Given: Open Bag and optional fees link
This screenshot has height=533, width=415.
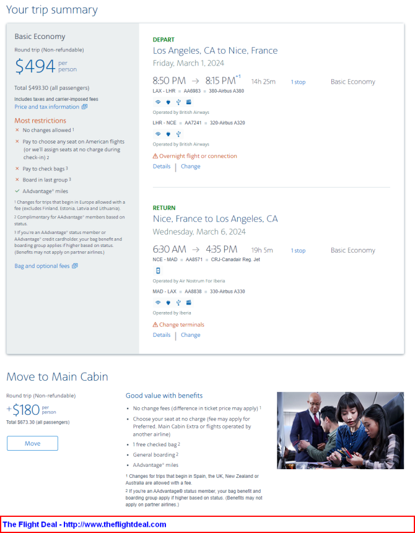Looking at the screenshot, I should (x=42, y=266).
